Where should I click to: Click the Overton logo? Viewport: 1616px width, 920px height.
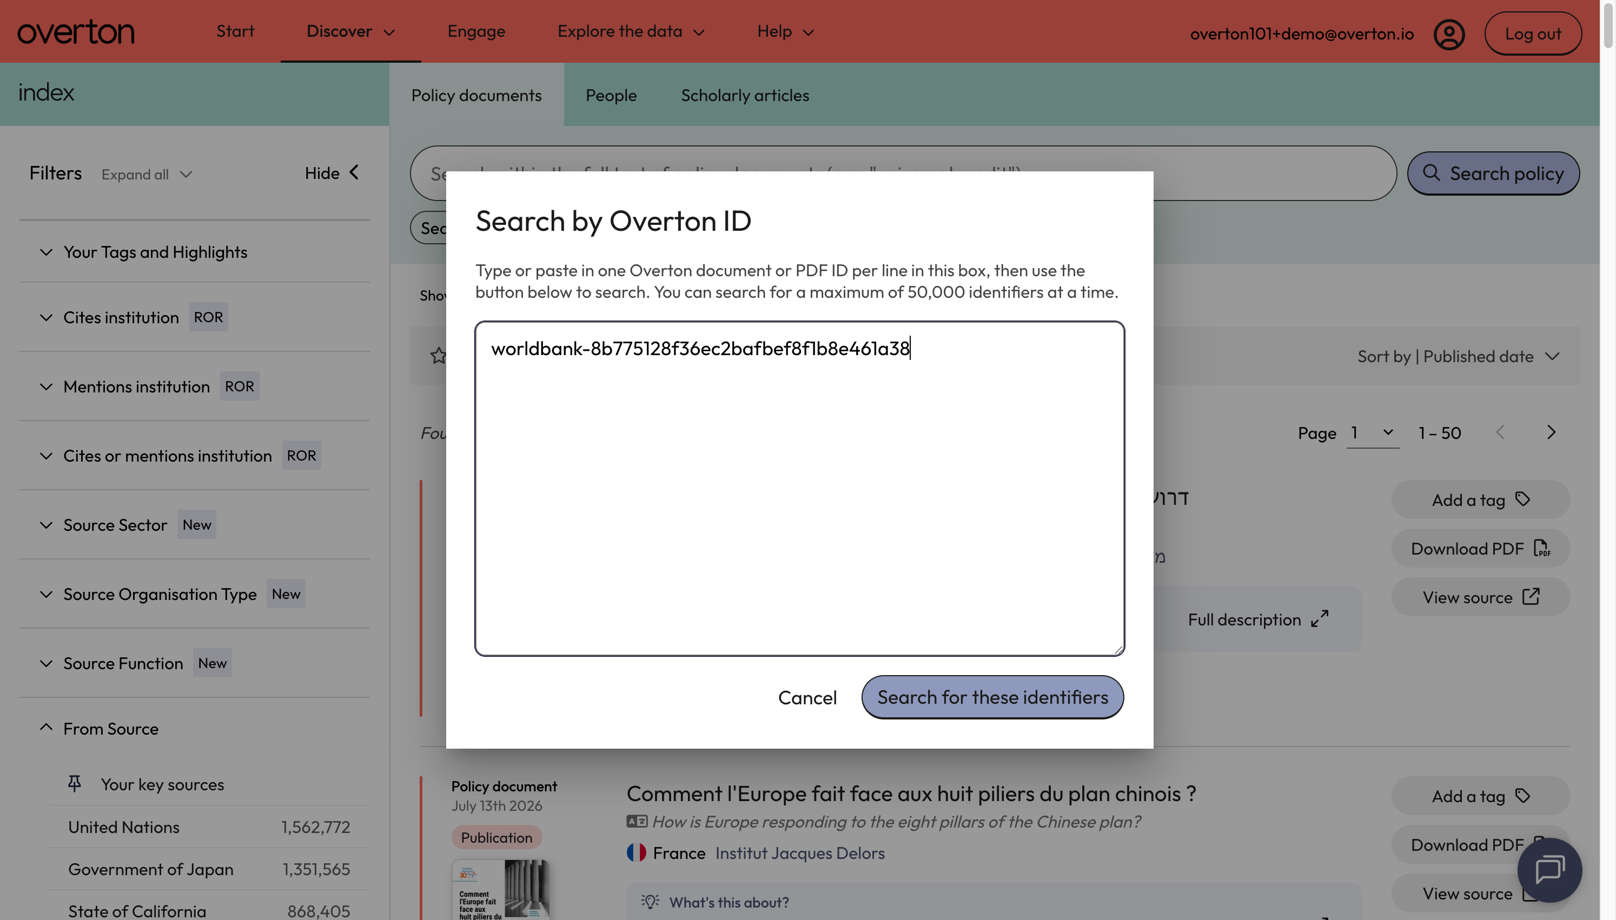click(x=76, y=31)
